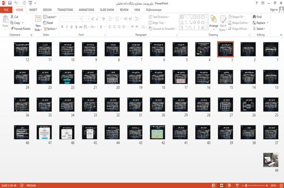Open the VIEW tab
The height and width of the screenshot is (188, 284).
[137, 10]
